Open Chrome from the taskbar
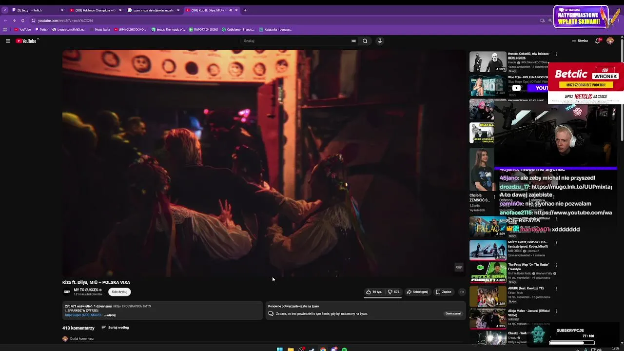The width and height of the screenshot is (624, 351). [323, 349]
